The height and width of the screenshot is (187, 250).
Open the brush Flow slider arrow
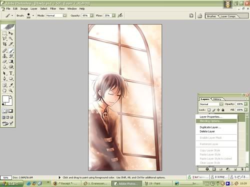[113, 15]
